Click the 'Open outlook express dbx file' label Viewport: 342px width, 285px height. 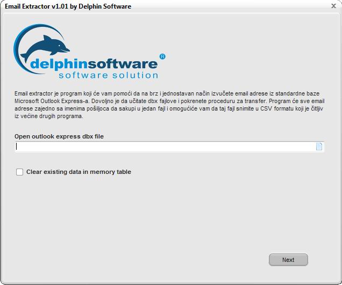pyautogui.click(x=59, y=136)
